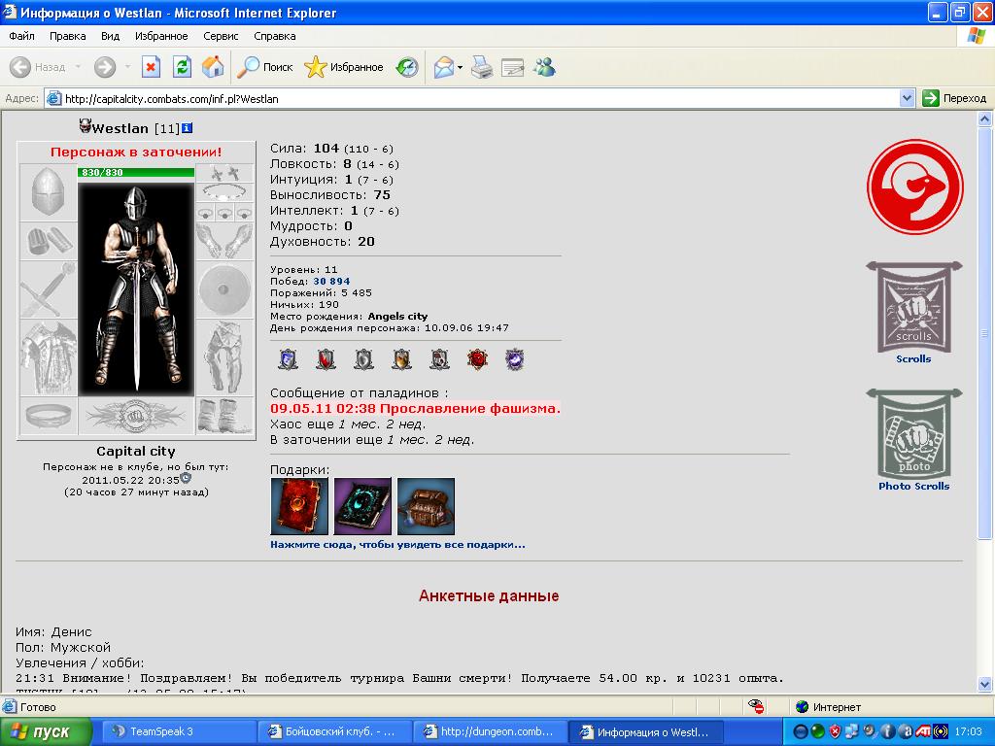
Task: Open the Start (пуск) button
Action: pos(46,731)
